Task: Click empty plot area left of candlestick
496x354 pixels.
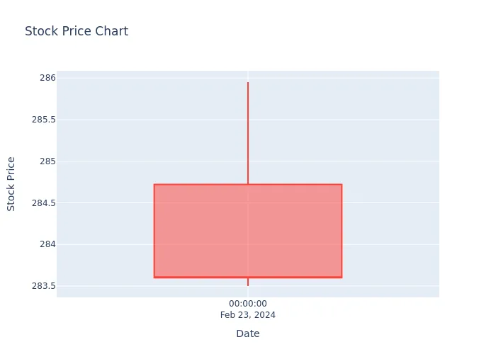Action: point(106,184)
